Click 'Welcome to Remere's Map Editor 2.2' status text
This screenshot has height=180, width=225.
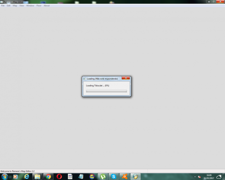point(17,171)
